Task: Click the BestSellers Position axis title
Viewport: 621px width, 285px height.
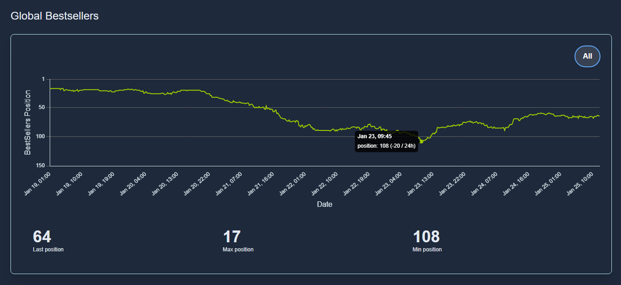Action: 28,122
